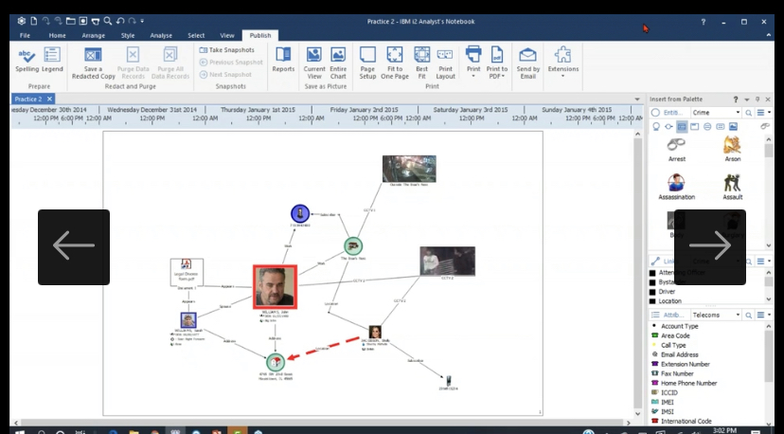Switch to the Analyse ribbon tab

click(x=161, y=36)
